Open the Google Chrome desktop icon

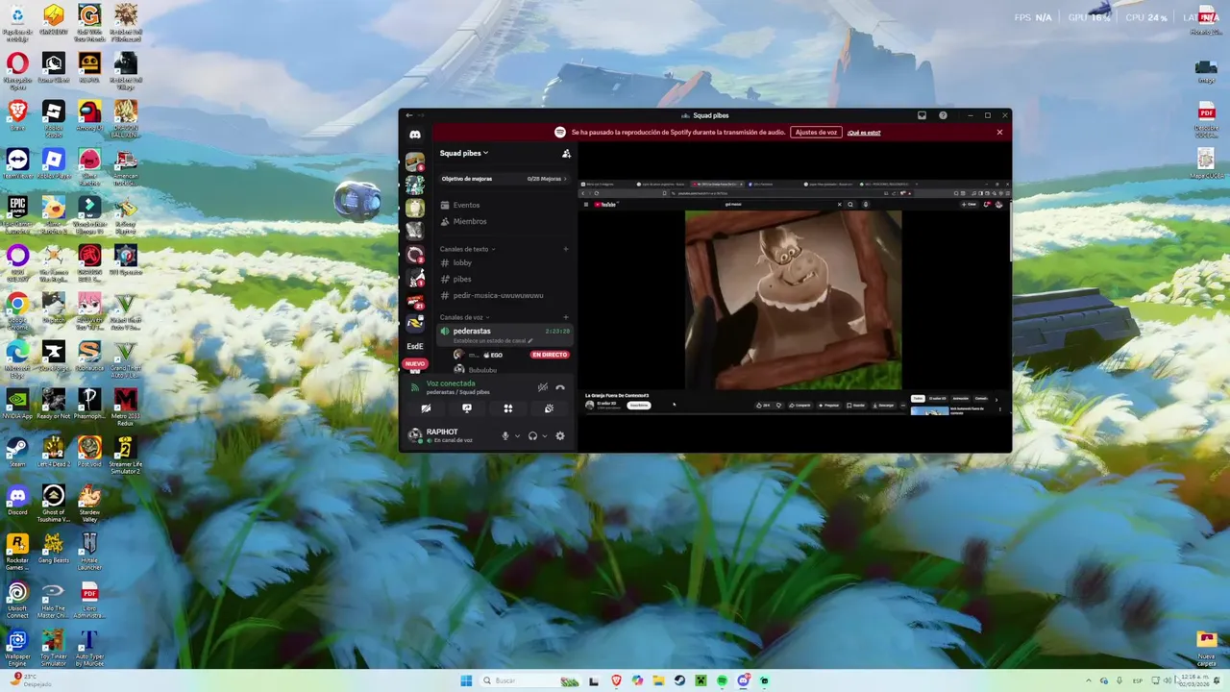click(16, 309)
